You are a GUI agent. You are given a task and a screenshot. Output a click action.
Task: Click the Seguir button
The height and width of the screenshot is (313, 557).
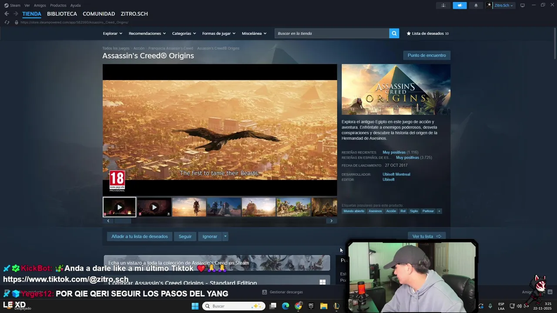185,236
